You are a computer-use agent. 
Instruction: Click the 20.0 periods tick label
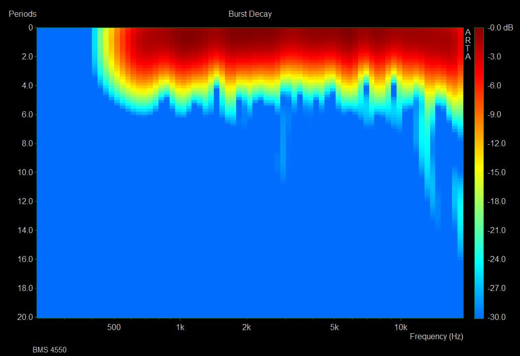(25, 317)
